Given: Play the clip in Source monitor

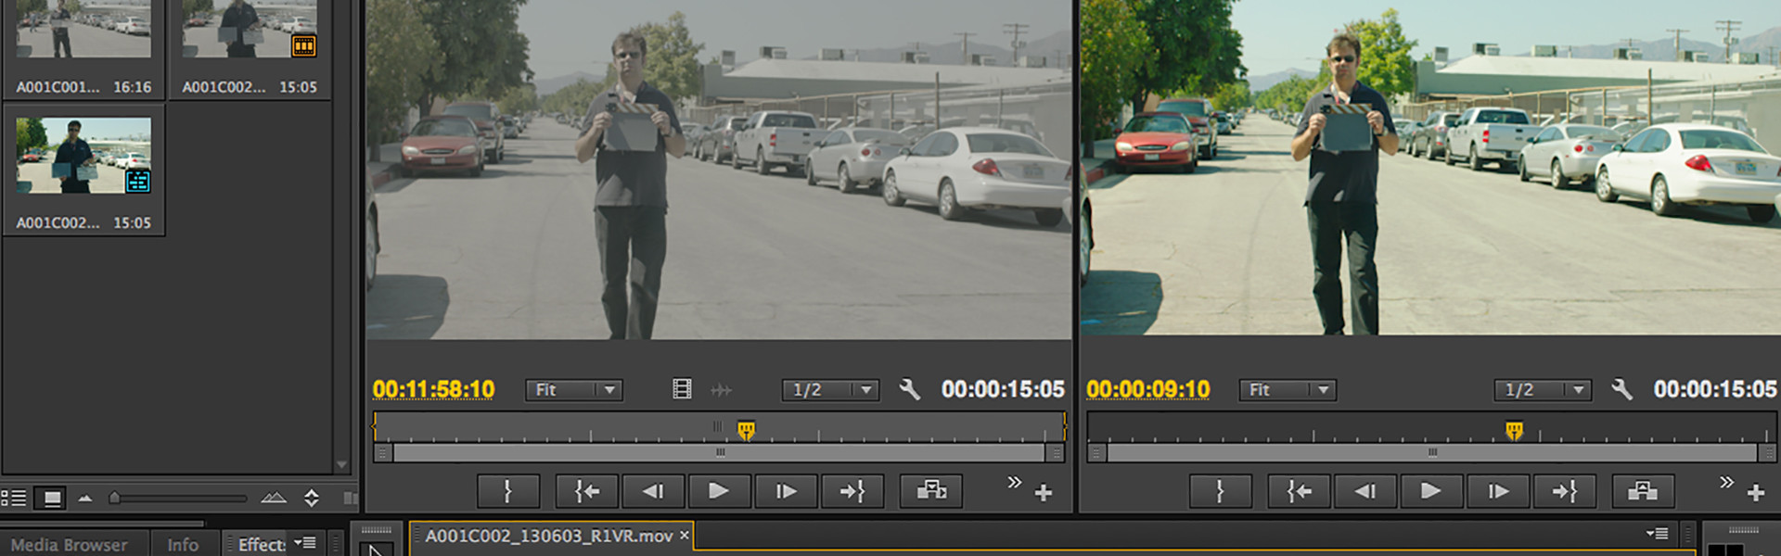Looking at the screenshot, I should coord(719,491).
